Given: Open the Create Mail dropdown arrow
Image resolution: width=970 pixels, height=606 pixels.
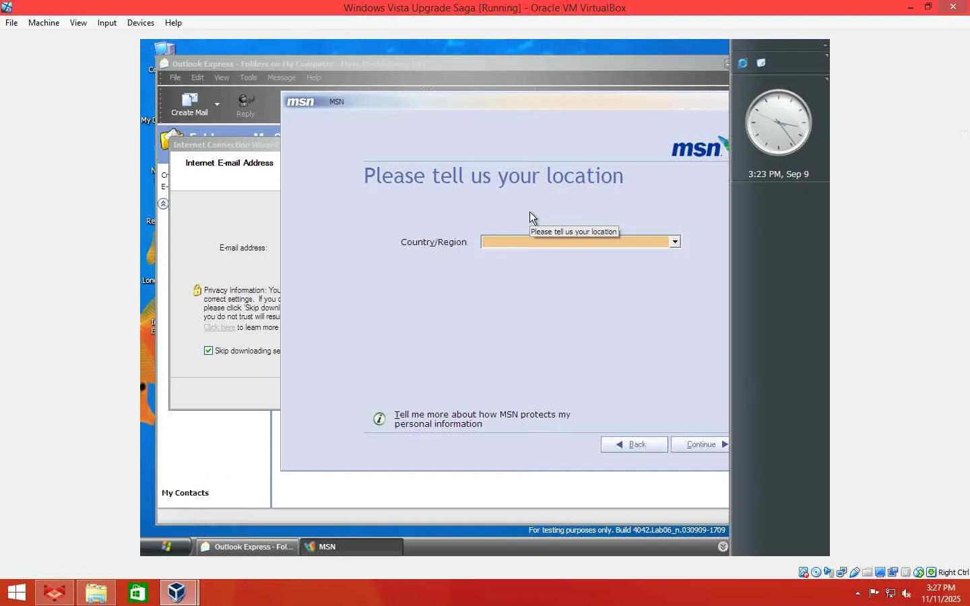Looking at the screenshot, I should coord(217,104).
